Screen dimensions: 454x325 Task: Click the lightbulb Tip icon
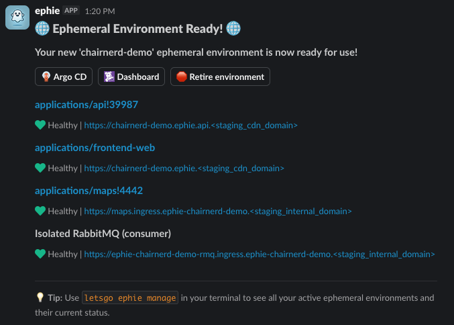[40, 297]
